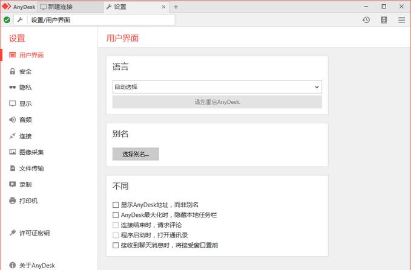Open 显示 display settings
Image resolution: width=411 pixels, height=270 pixels.
(x=25, y=104)
